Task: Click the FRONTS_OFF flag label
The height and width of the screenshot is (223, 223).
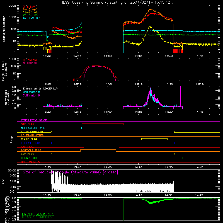Action: point(29,158)
